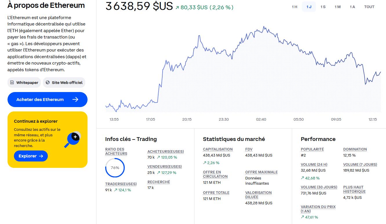Click the OFFRE TOTALE label
Image resolution: width=386 pixels, height=224 pixels.
click(x=216, y=192)
